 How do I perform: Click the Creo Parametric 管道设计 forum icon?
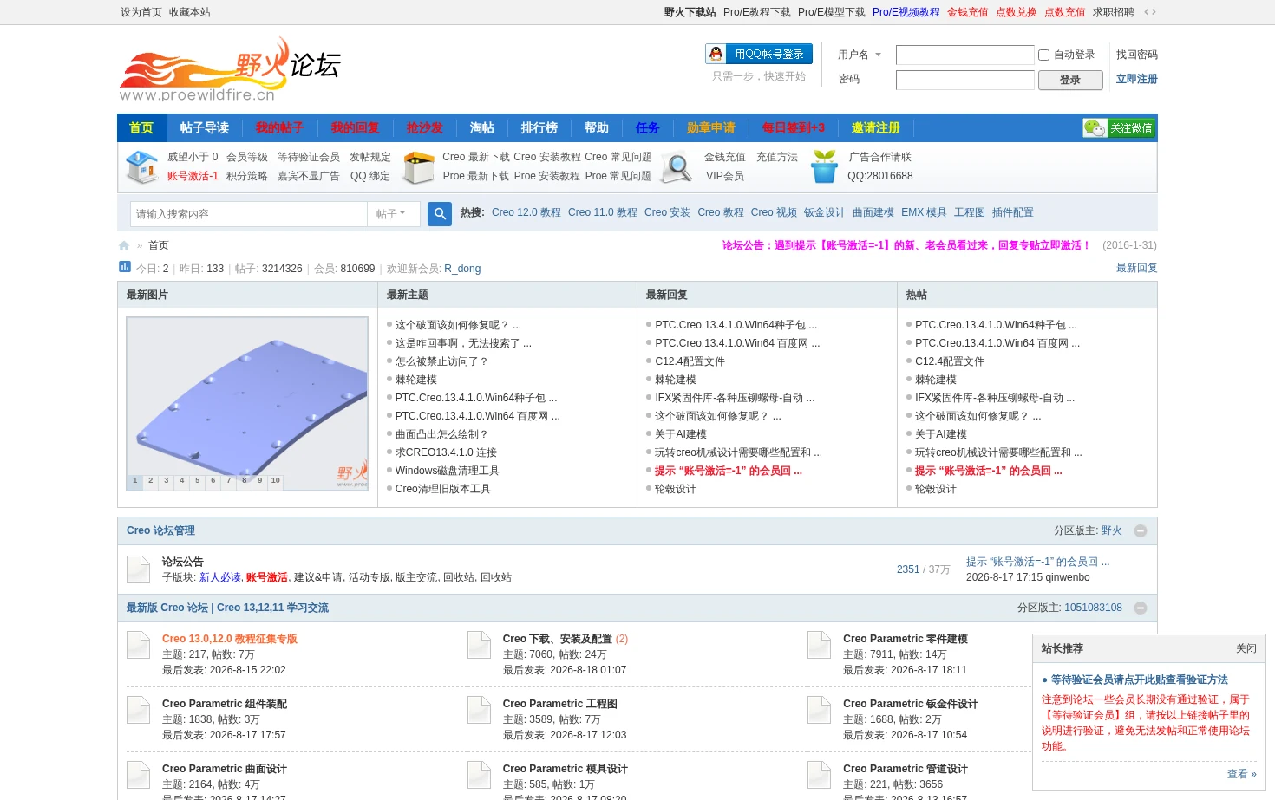820,775
